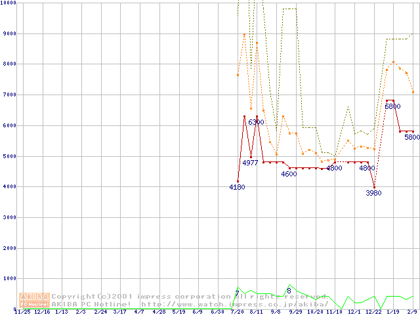Click the green number 7 label
The height and width of the screenshot is (315, 420).
point(237,293)
